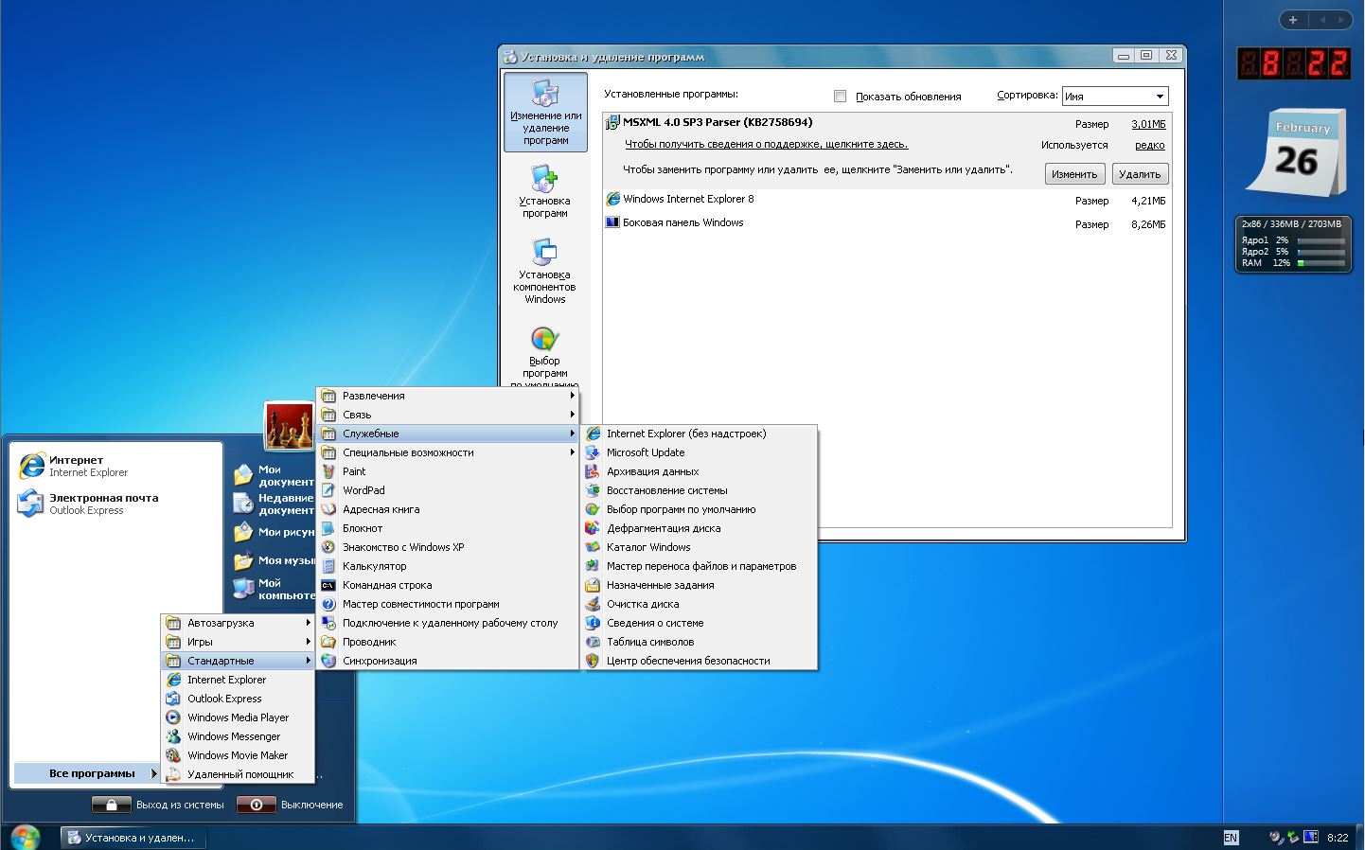
Task: Select Windows Internet Explorer 8 in program list
Action: click(887, 200)
